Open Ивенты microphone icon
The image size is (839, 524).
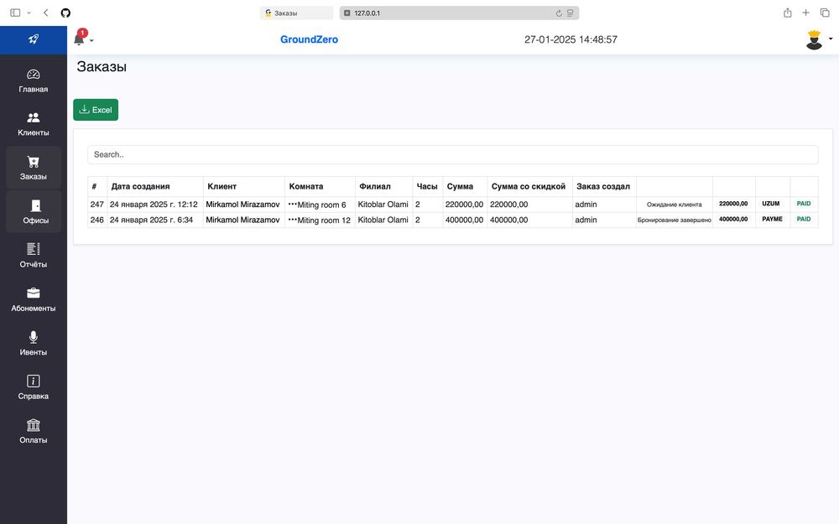(34, 337)
